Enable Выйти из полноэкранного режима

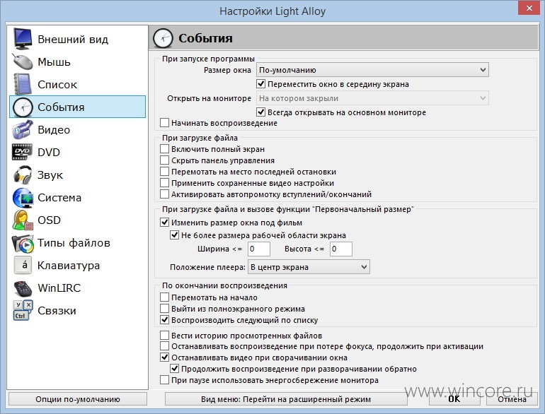tap(164, 309)
